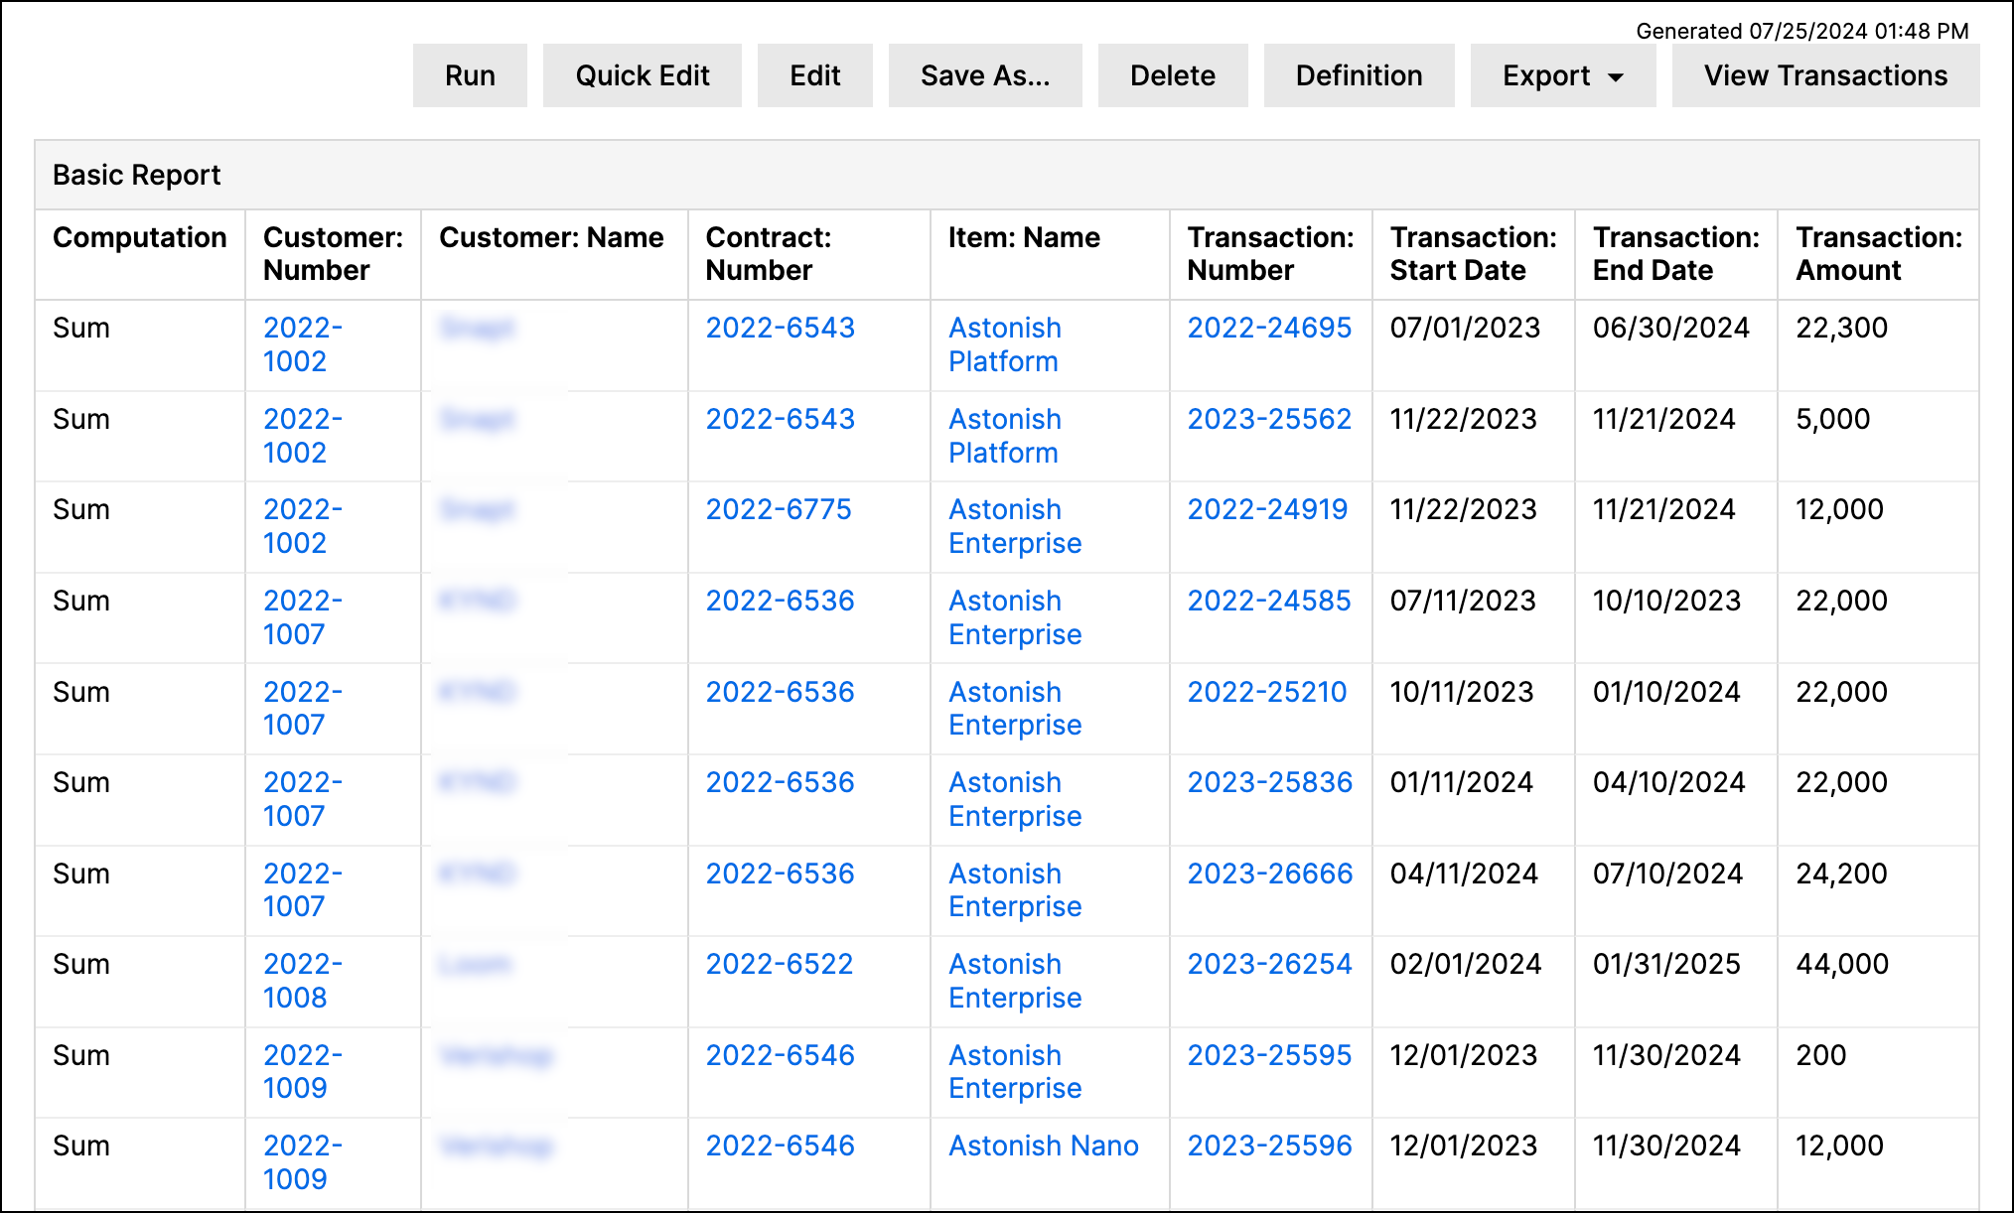Open the Astonish Nano item
2014x1213 pixels.
1044,1146
